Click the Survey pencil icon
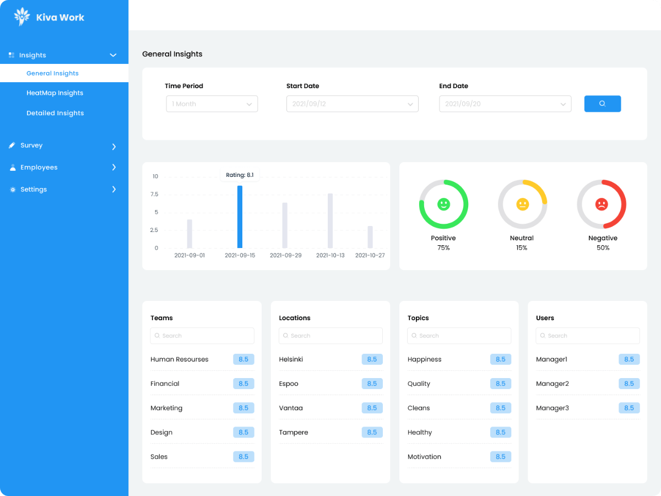 [12, 145]
